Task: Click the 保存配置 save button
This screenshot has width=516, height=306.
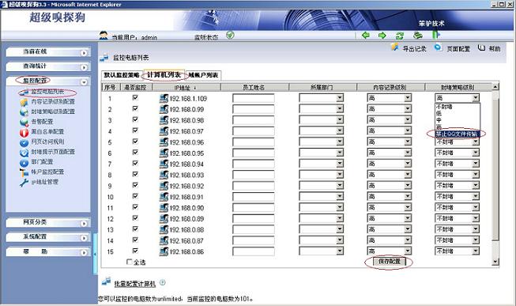Action: [x=390, y=262]
